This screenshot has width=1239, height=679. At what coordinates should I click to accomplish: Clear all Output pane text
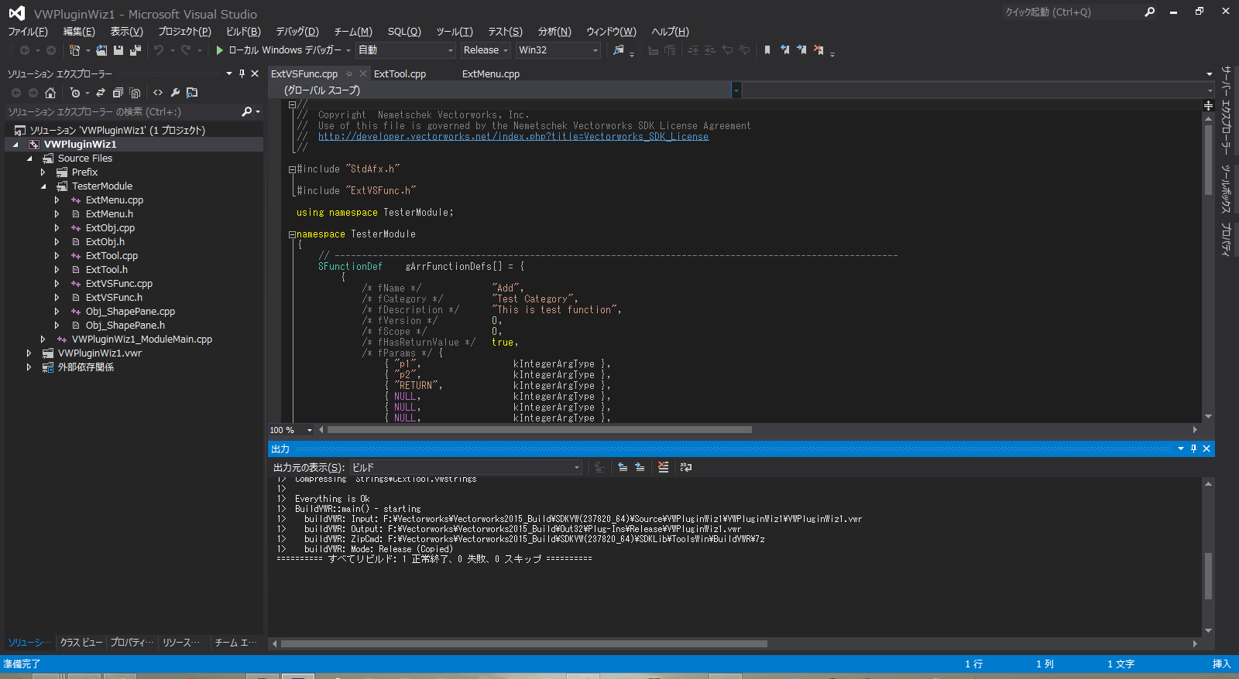point(663,467)
